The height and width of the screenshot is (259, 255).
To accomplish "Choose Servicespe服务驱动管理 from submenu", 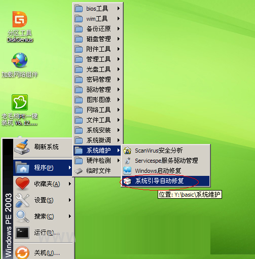I will [x=166, y=161].
